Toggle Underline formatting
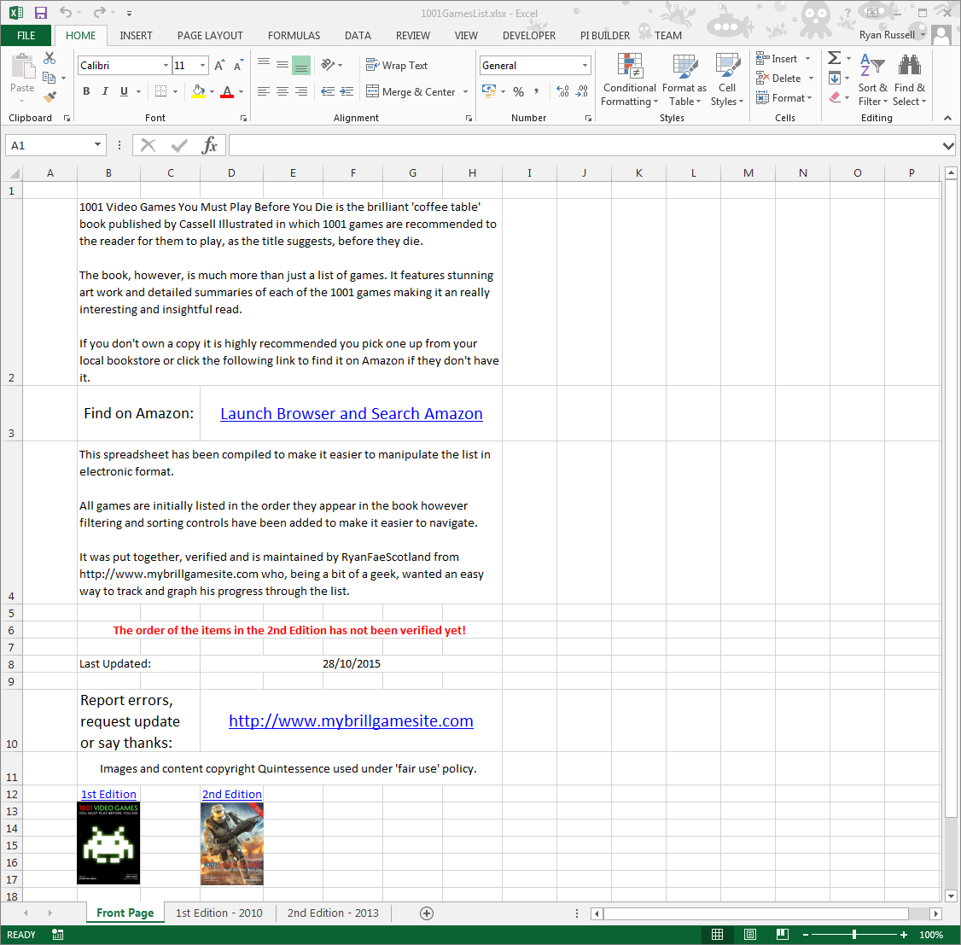This screenshot has height=945, width=961. [x=124, y=91]
